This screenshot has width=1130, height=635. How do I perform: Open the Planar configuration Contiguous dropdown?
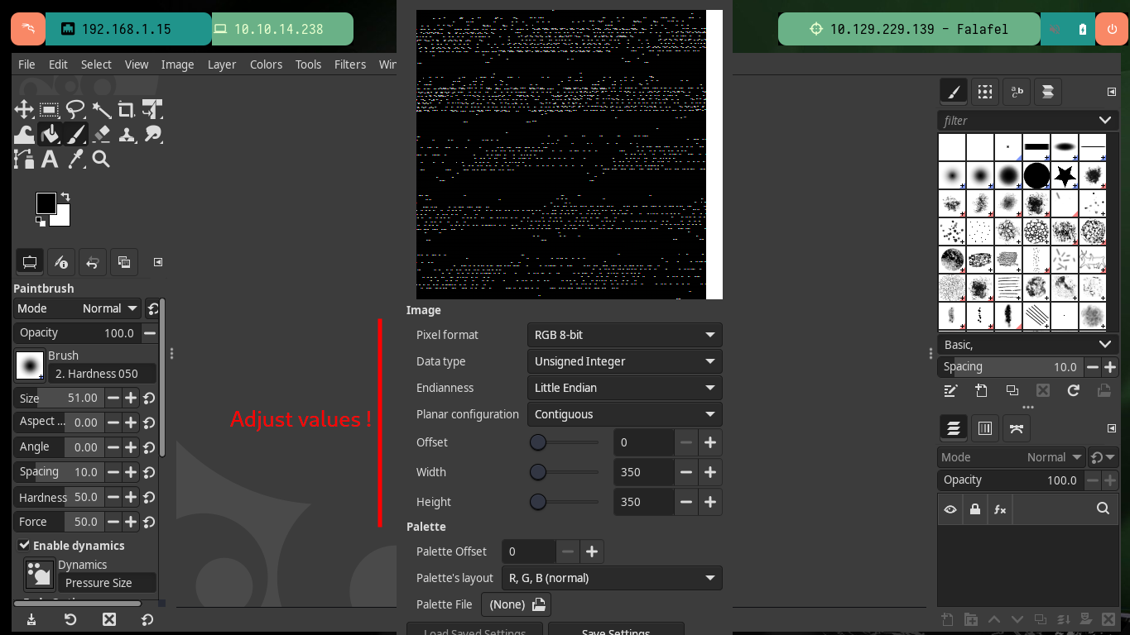[x=624, y=414]
